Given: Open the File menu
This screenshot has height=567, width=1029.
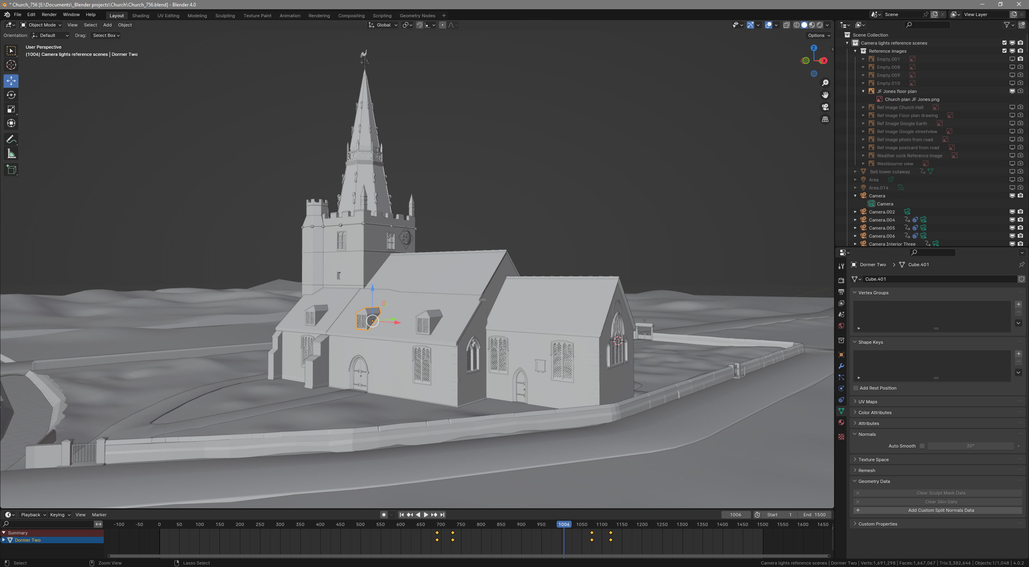Looking at the screenshot, I should [18, 14].
